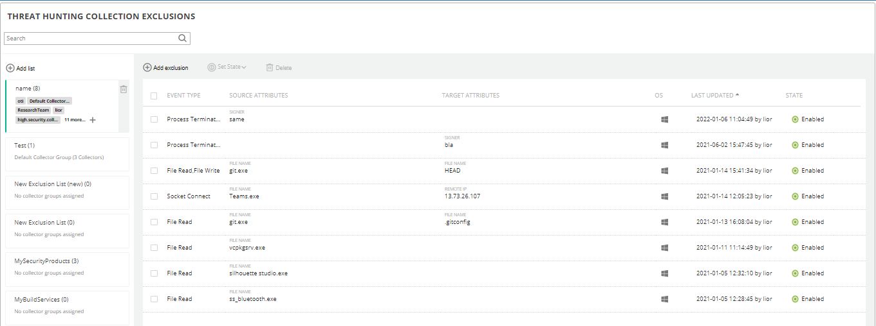Check the select-all checkbox in table header
The image size is (876, 326).
coord(154,96)
